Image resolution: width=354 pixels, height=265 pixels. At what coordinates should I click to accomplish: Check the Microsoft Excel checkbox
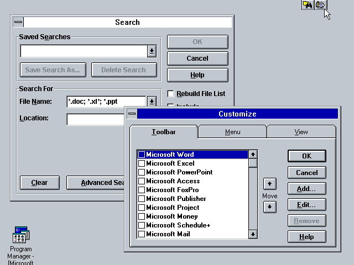coord(142,163)
